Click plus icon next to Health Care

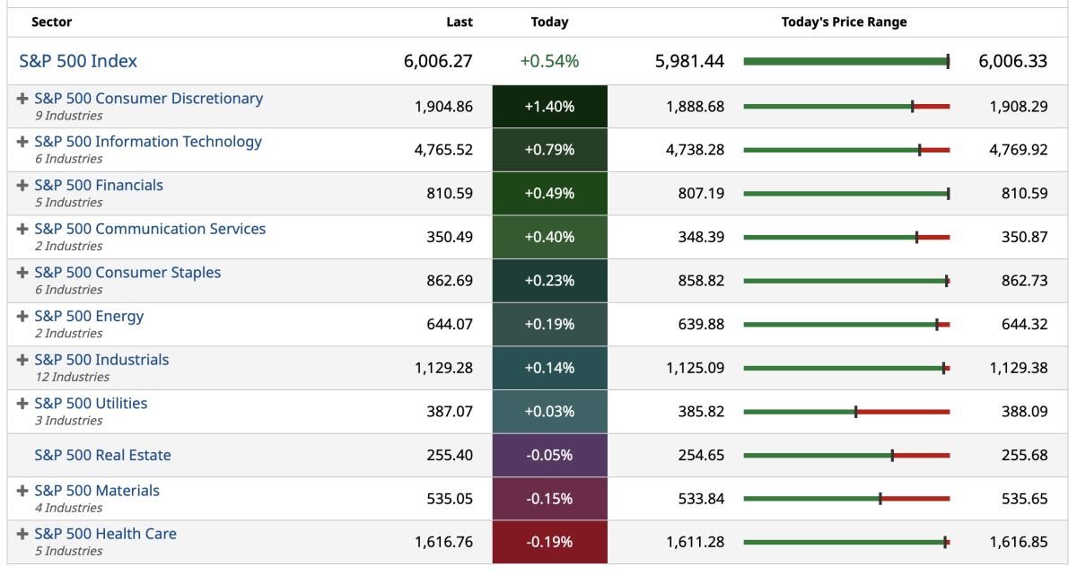pyautogui.click(x=22, y=534)
